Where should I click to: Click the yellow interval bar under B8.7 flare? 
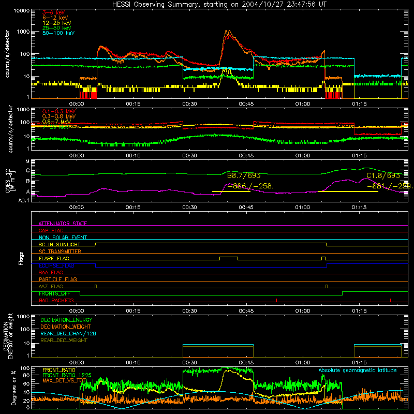coord(231,191)
